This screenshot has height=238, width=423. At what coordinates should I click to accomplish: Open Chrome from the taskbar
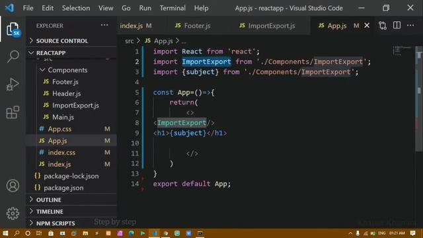click(166, 233)
